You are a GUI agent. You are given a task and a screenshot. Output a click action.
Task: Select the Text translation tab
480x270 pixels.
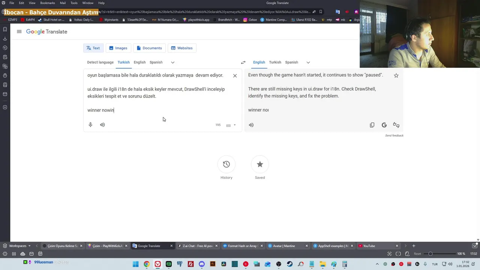click(x=93, y=48)
